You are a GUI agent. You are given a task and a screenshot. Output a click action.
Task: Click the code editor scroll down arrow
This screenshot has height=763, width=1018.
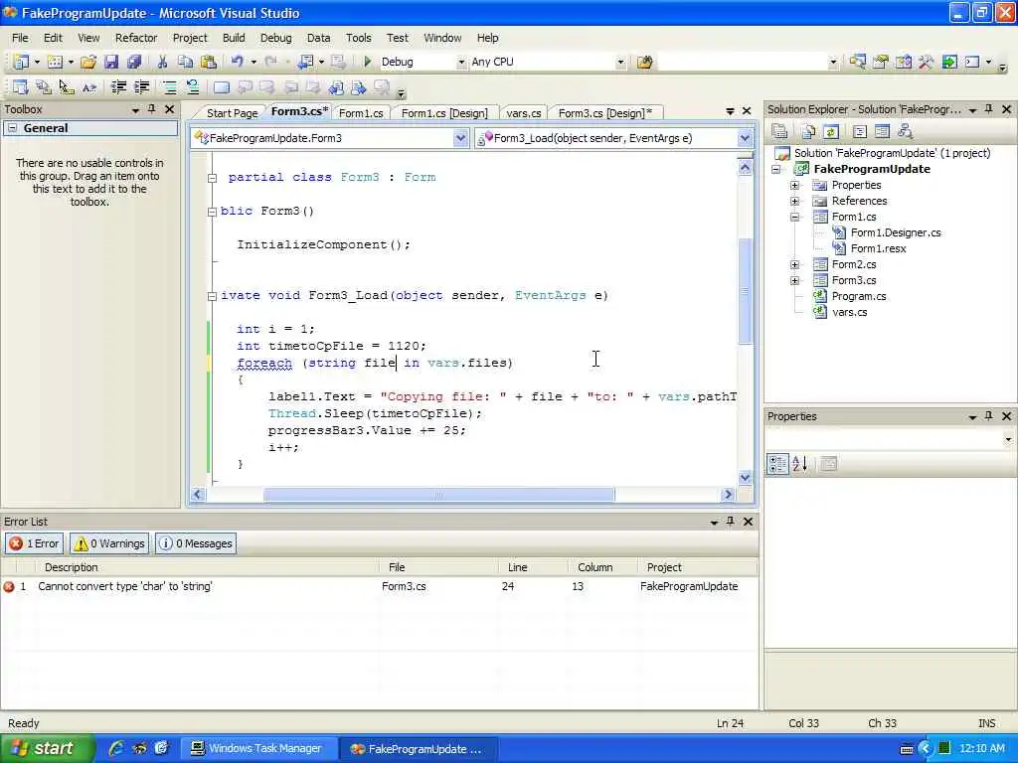tap(745, 477)
